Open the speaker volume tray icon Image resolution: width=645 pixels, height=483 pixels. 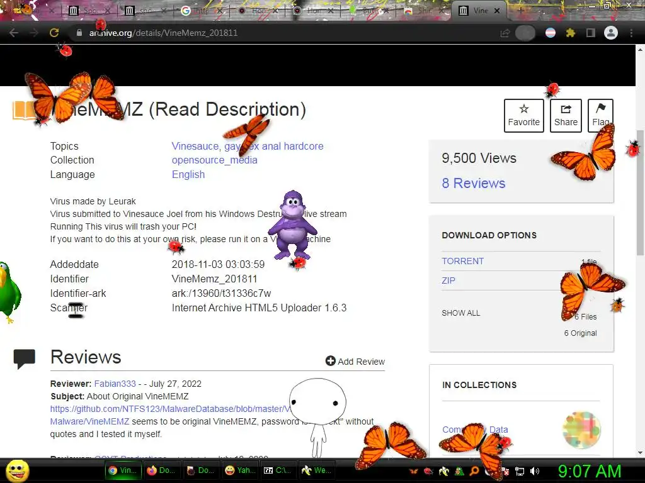tap(535, 471)
